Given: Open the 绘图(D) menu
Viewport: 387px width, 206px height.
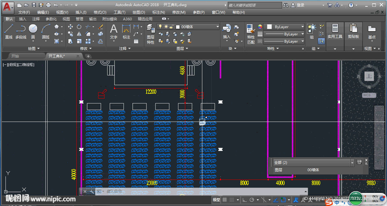Looking at the screenshot, I should click(139, 12).
